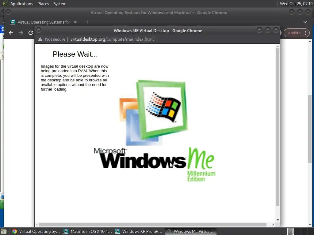Click scroll down arrow of ME window
314x235 pixels.
pyautogui.click(x=278, y=220)
